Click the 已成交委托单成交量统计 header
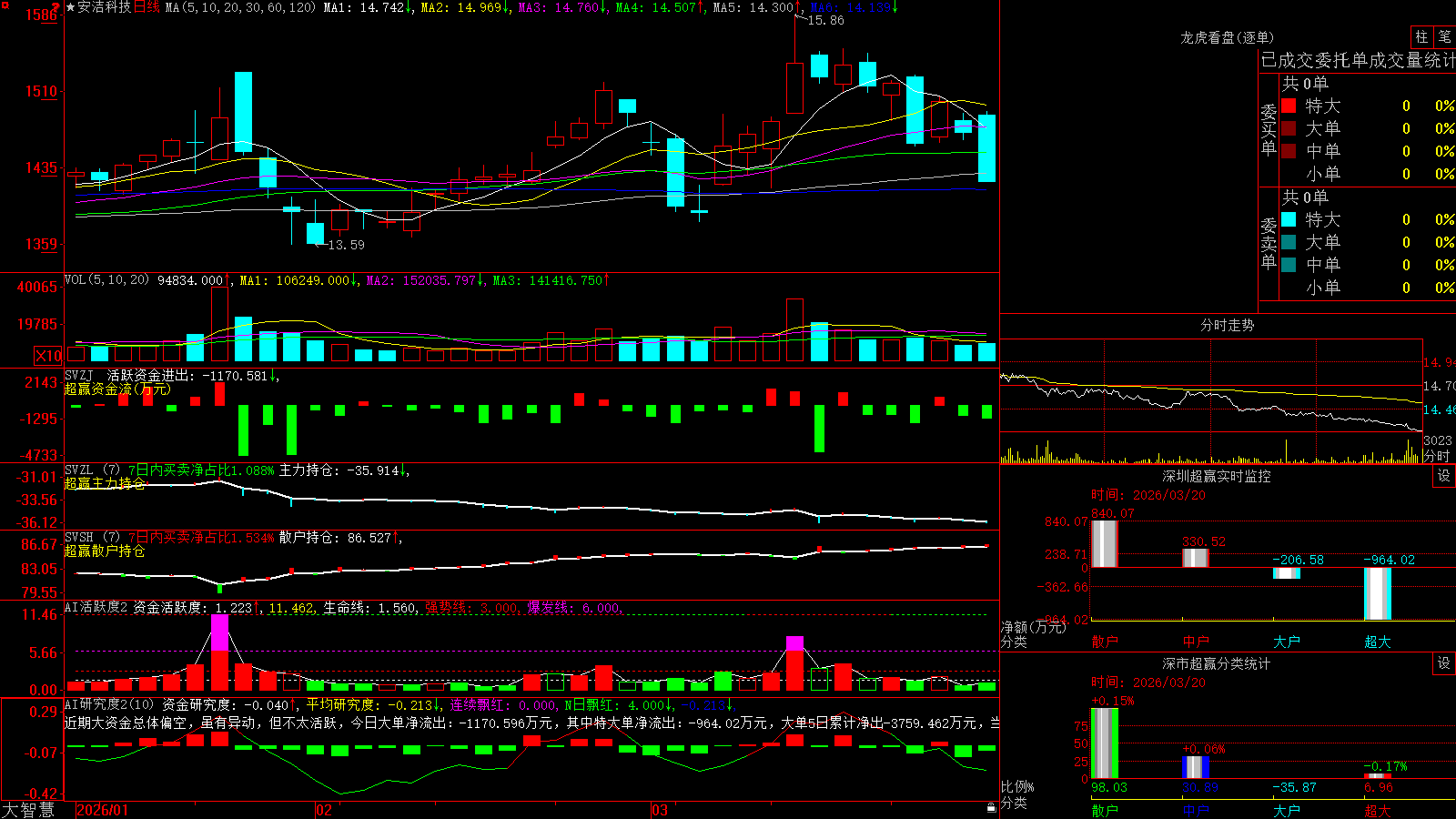Image resolution: width=1456 pixels, height=819 pixels. click(1358, 60)
